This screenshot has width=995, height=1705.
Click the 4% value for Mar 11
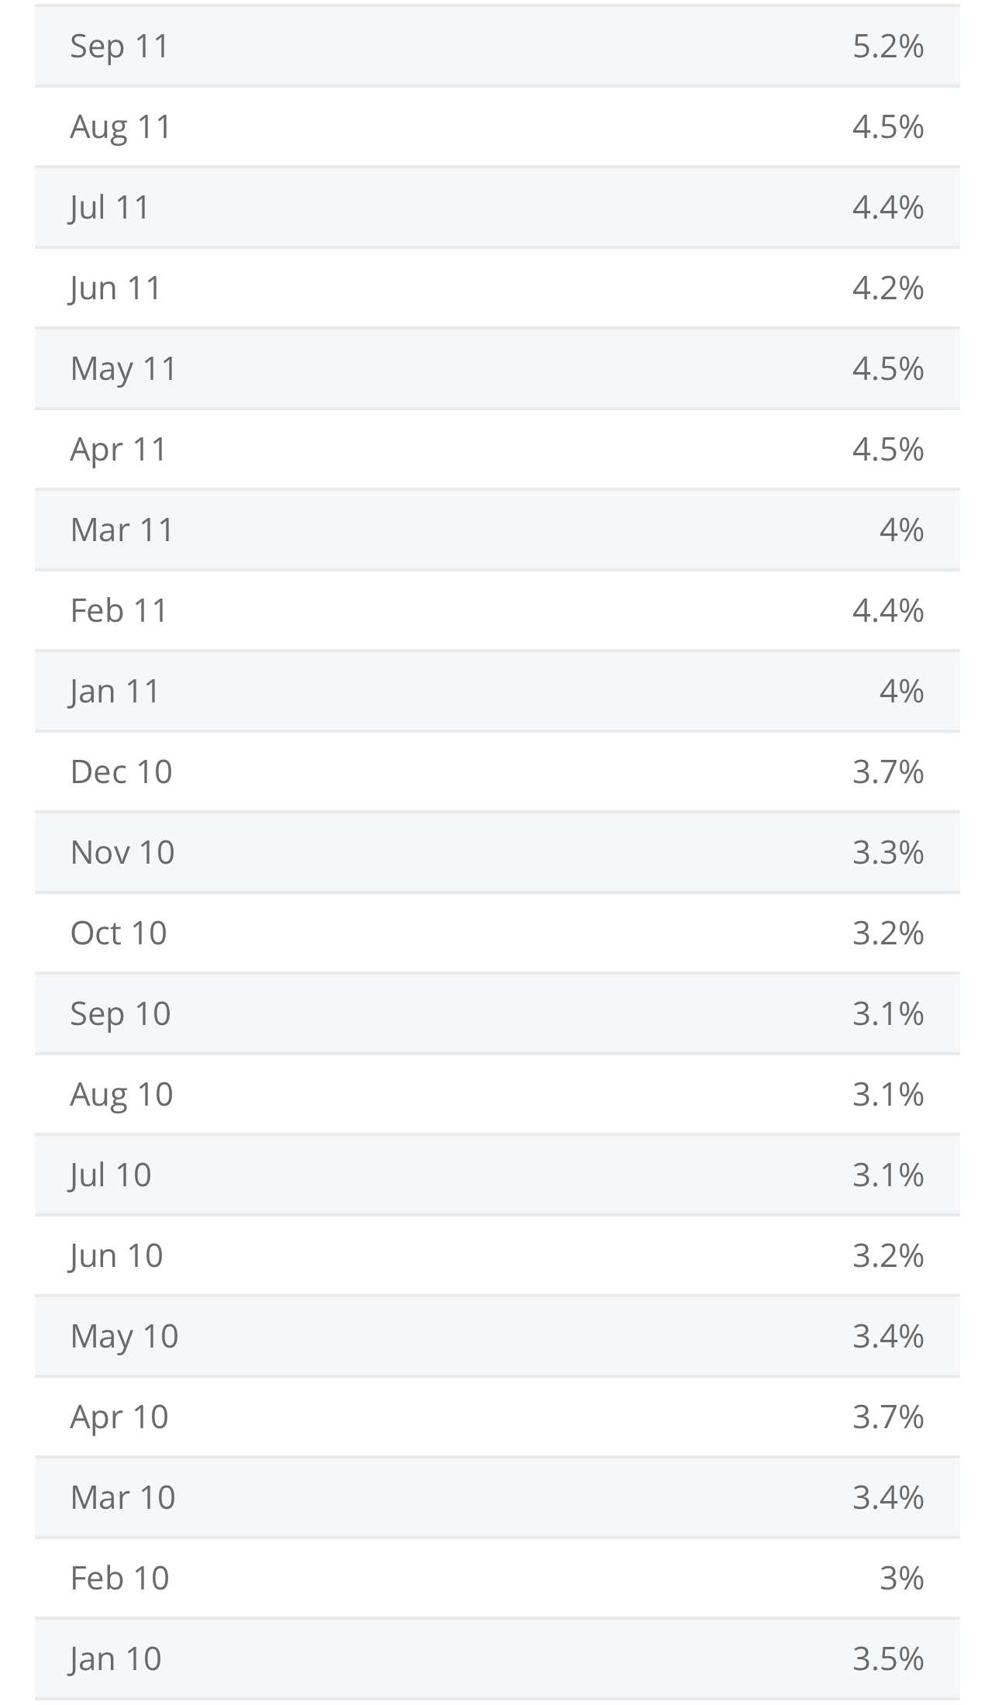coord(901,530)
